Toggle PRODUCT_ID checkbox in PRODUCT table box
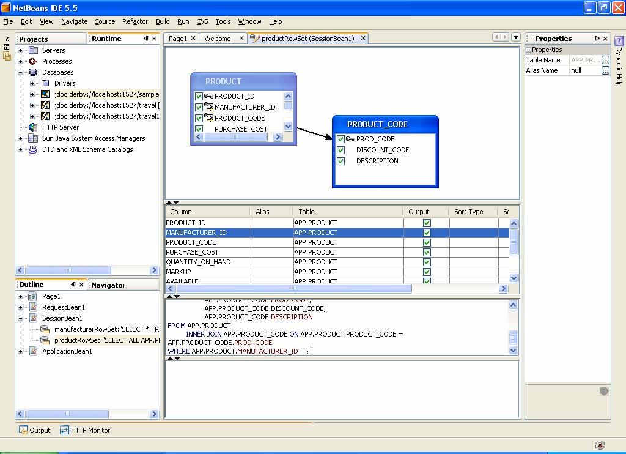This screenshot has width=626, height=454. pos(199,96)
